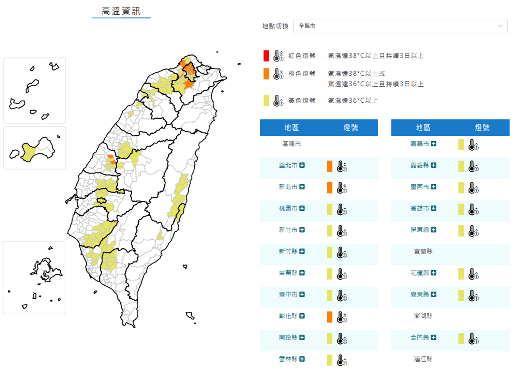Expand 新北市 plus icon
Screen dimensions: 524x376
click(302, 186)
